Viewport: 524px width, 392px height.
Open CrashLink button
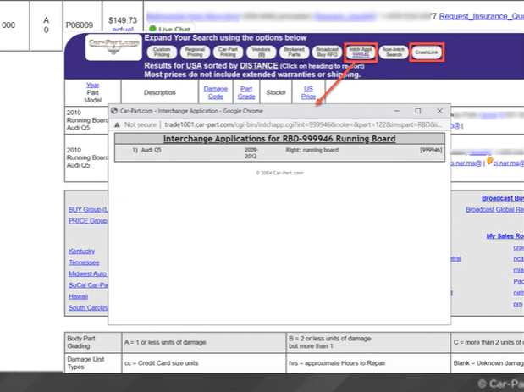click(x=427, y=52)
